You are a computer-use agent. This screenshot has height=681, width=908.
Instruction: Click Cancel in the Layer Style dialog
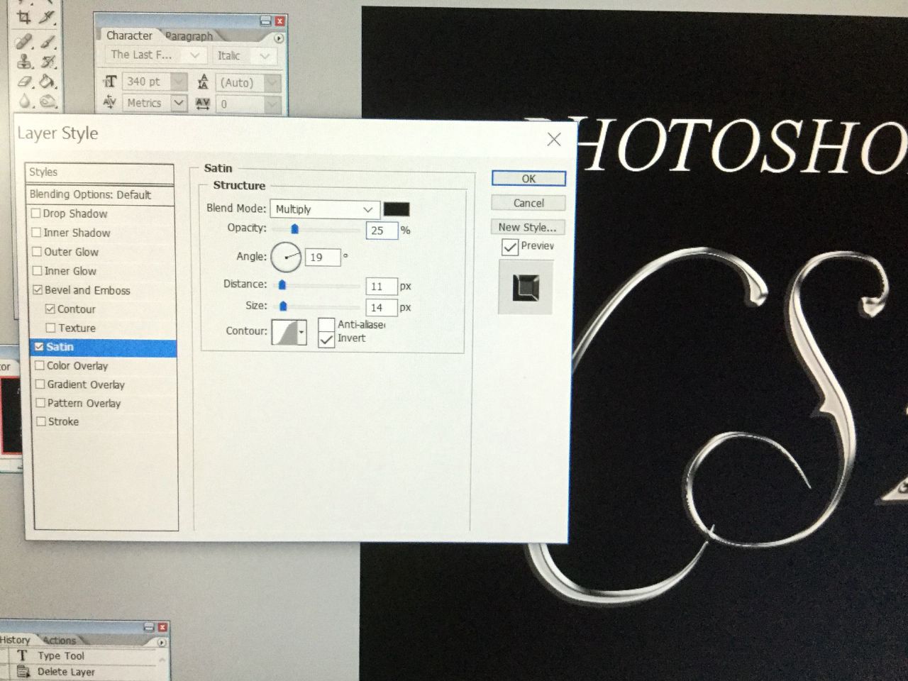[x=528, y=203]
